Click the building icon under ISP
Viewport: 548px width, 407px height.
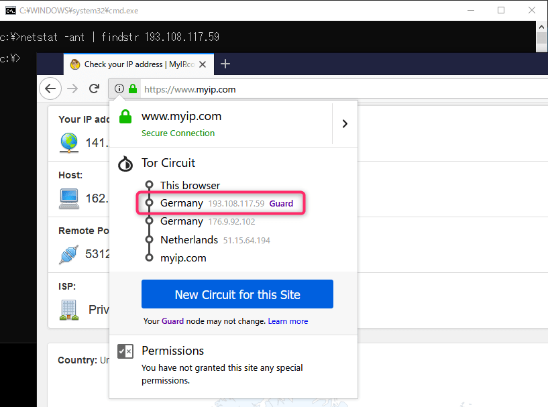point(69,310)
